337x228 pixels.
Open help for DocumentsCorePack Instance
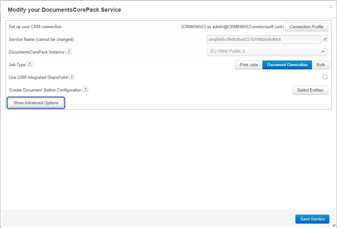pyautogui.click(x=68, y=51)
